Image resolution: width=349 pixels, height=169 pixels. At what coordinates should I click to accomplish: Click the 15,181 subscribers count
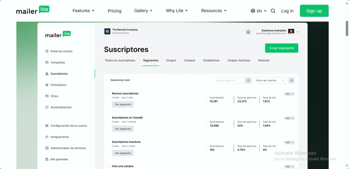(214, 101)
